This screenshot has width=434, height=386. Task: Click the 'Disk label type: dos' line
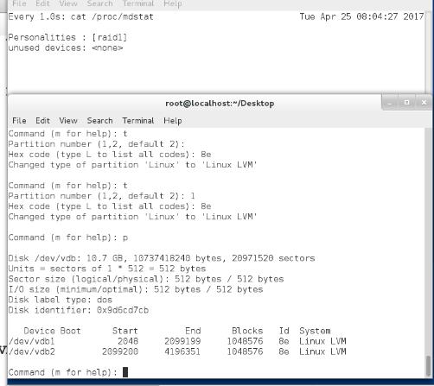[x=60, y=300]
